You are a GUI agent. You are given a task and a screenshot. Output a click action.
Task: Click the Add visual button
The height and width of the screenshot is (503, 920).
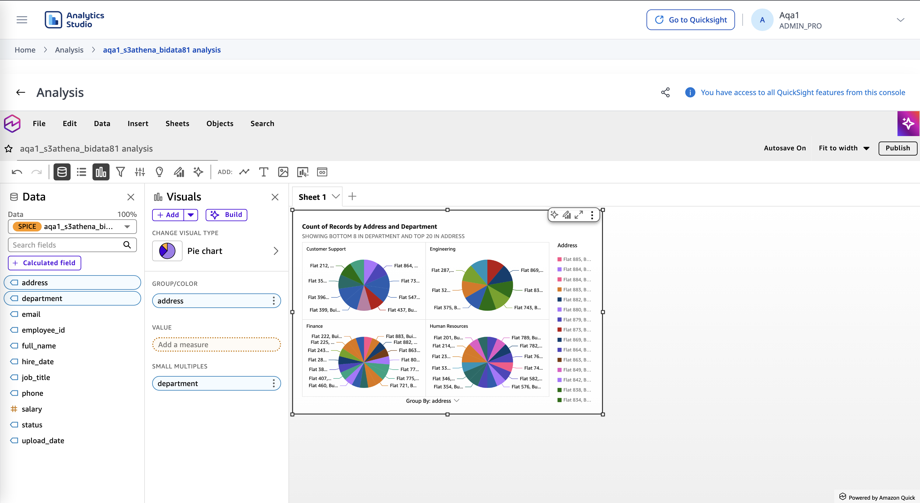[168, 215]
